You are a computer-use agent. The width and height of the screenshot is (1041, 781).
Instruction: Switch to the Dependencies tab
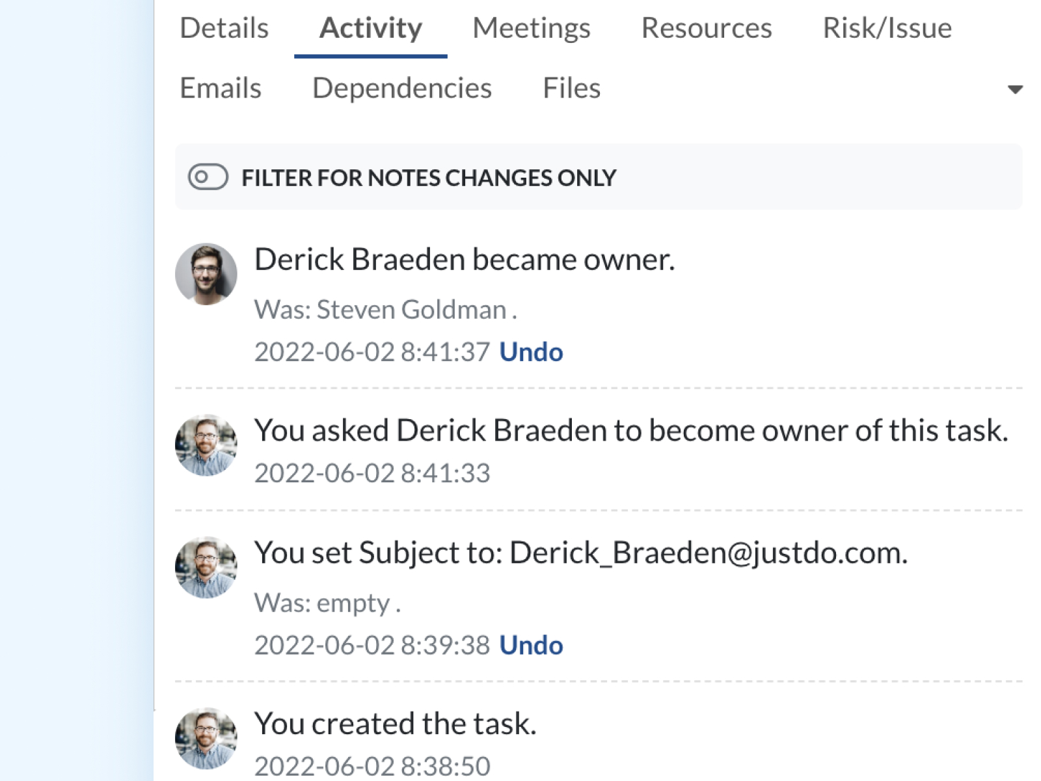click(x=401, y=88)
